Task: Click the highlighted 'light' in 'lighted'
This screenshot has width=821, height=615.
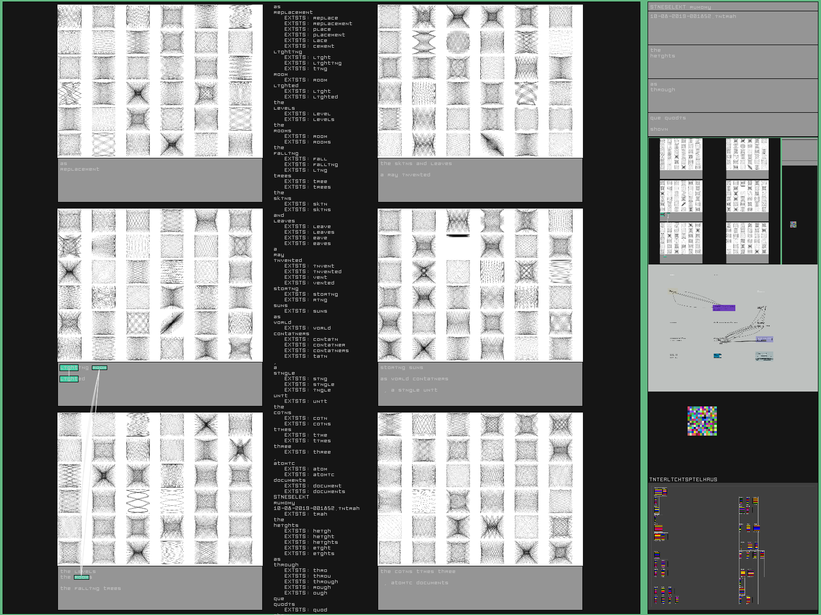Action: 69,379
